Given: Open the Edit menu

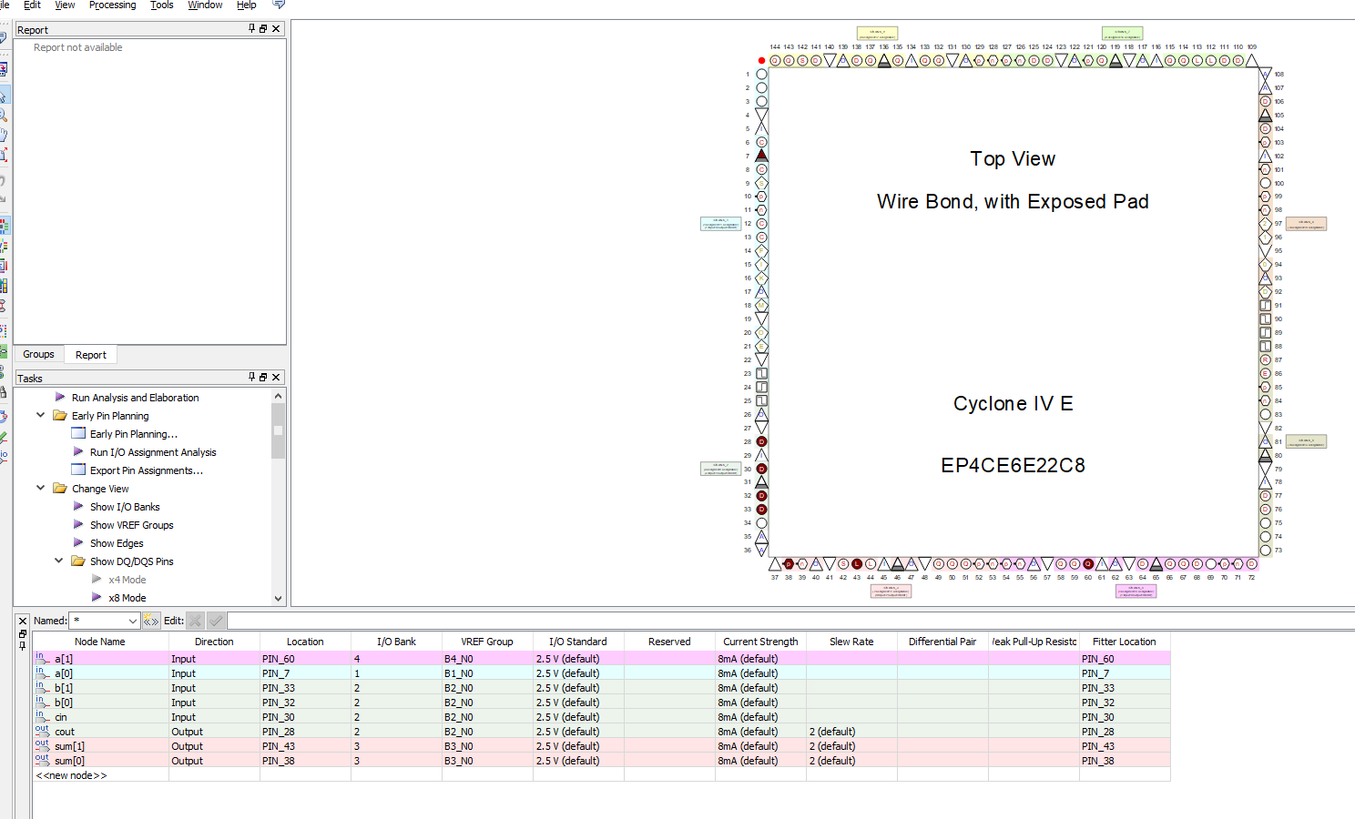Looking at the screenshot, I should (x=32, y=5).
